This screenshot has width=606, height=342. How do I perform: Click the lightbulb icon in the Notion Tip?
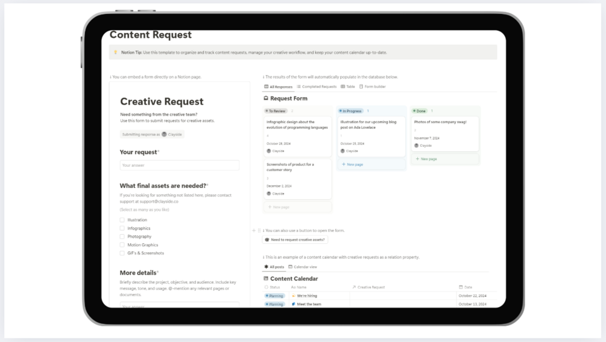coord(115,52)
